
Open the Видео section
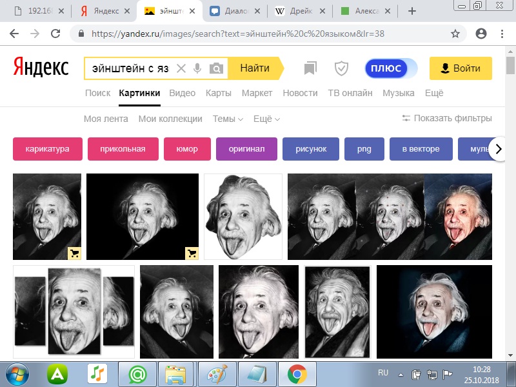183,93
